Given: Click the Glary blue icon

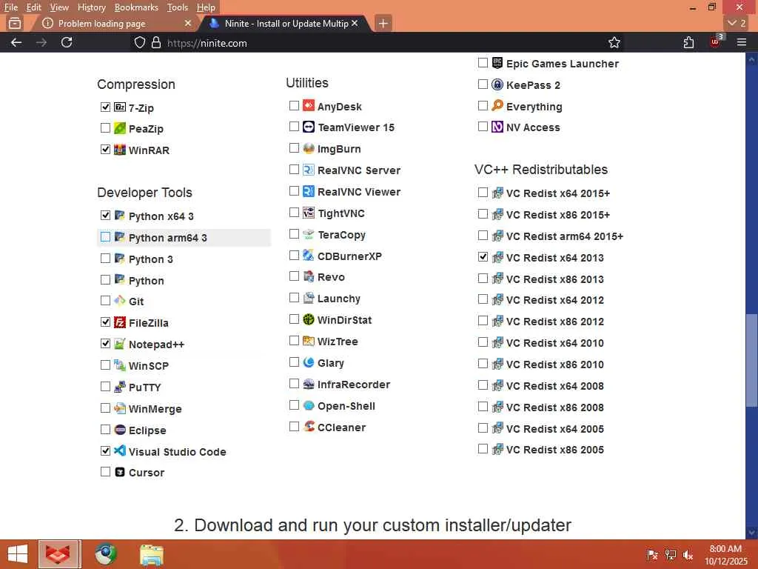Looking at the screenshot, I should [309, 362].
